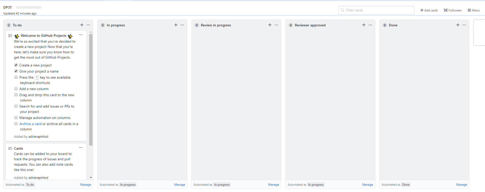485x192 pixels.
Task: Click the In progress column title
Action: click(x=116, y=25)
